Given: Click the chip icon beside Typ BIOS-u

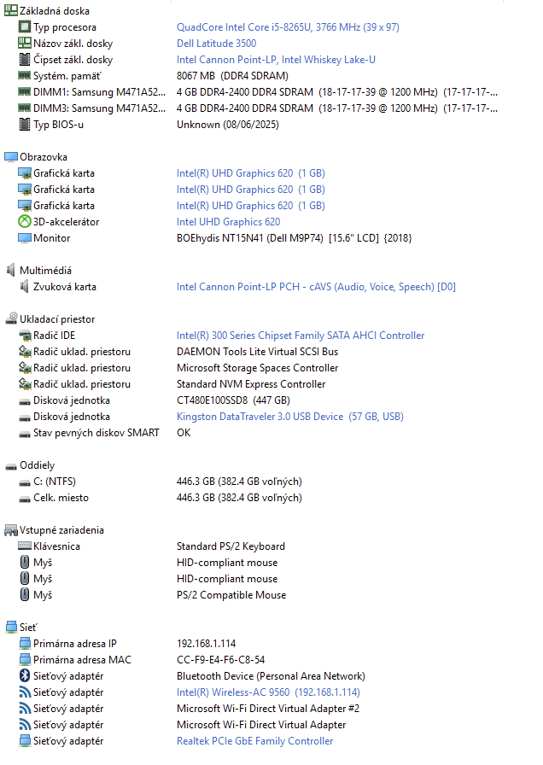Looking at the screenshot, I should [25, 125].
